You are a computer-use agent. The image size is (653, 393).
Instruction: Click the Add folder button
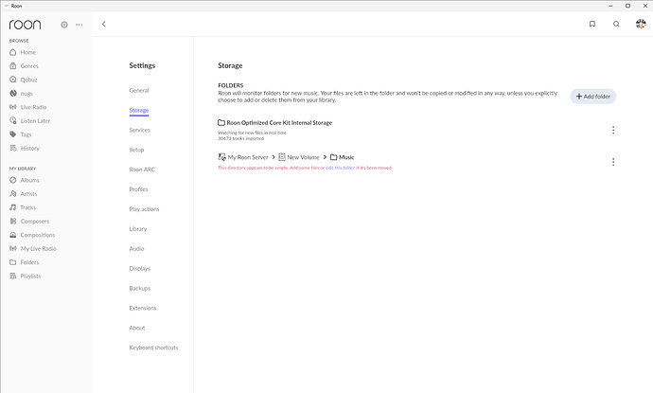[x=593, y=97]
